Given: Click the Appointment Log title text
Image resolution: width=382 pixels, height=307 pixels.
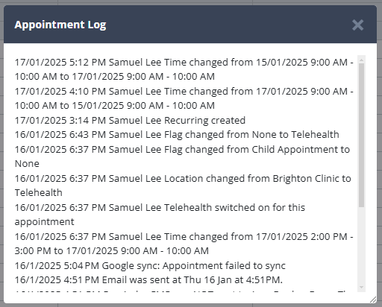Looking at the screenshot, I should coord(60,25).
